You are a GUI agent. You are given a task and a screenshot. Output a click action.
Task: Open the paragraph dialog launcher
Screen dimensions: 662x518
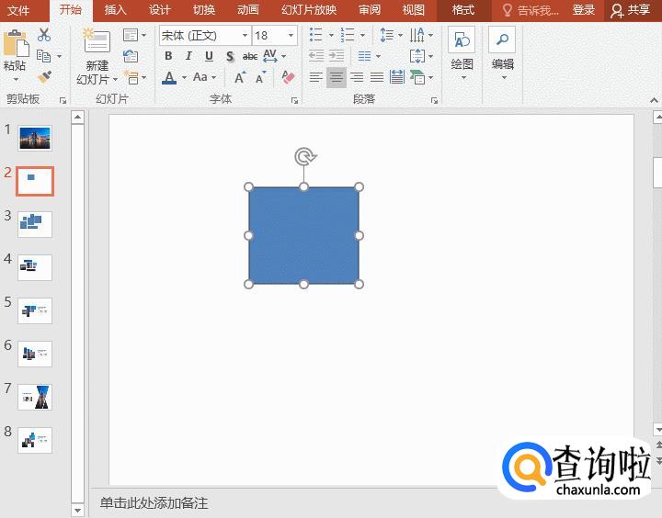[434, 100]
